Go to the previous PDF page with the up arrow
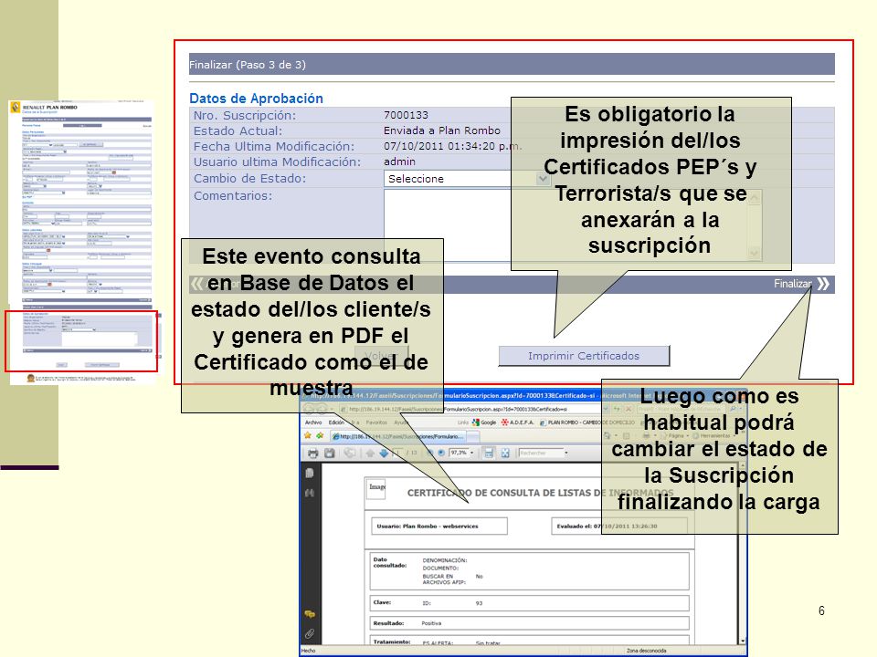Image resolution: width=877 pixels, height=657 pixels. (370, 454)
